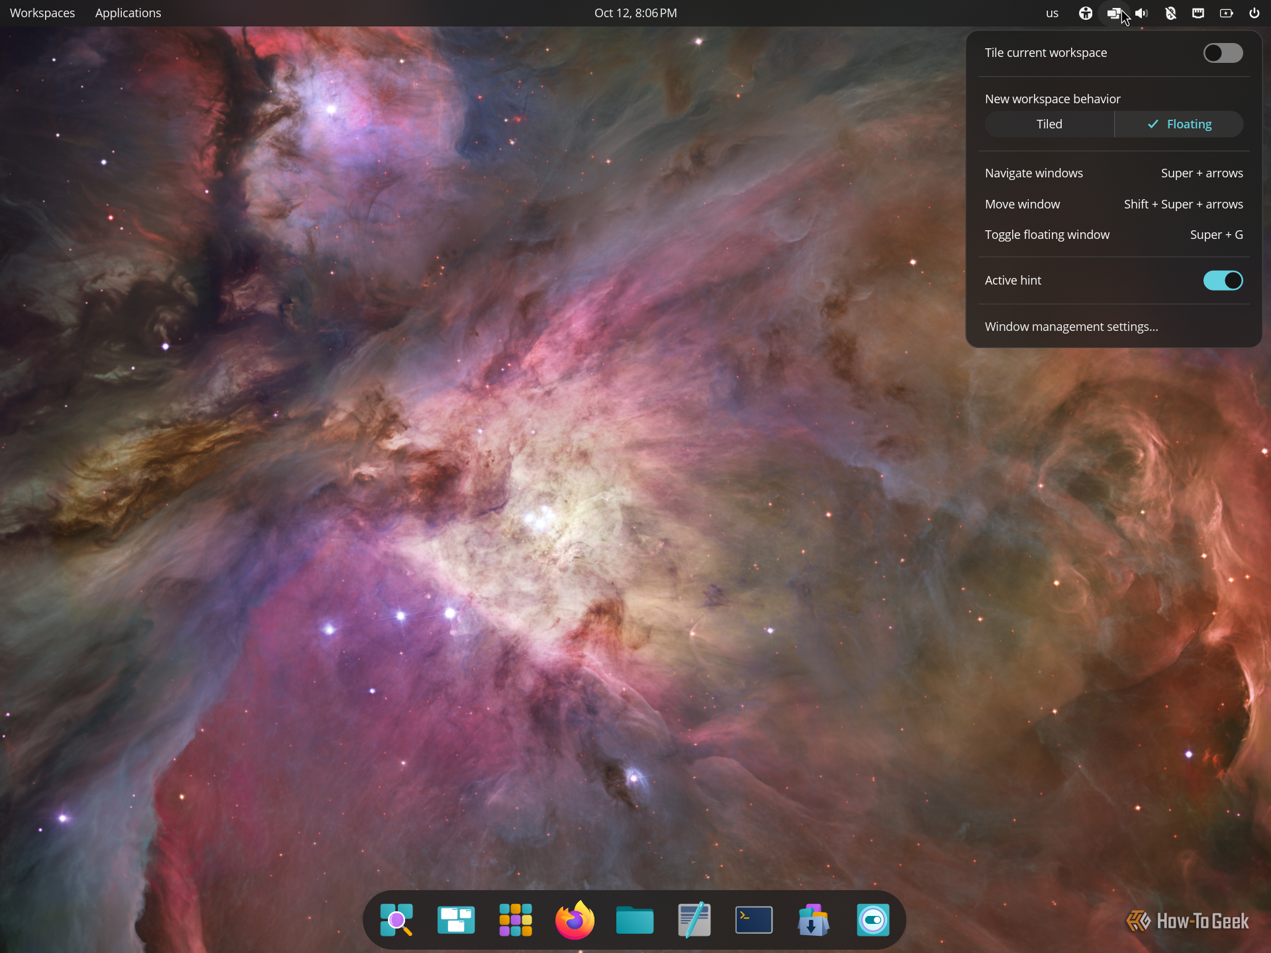Select Tiled new workspace behavior
This screenshot has height=953, width=1271.
tap(1049, 124)
